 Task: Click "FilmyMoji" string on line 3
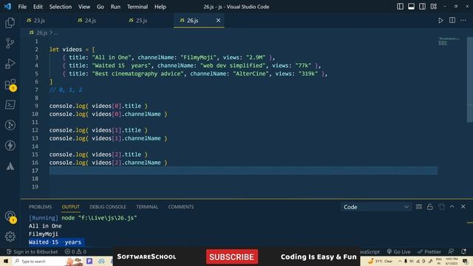click(x=198, y=58)
